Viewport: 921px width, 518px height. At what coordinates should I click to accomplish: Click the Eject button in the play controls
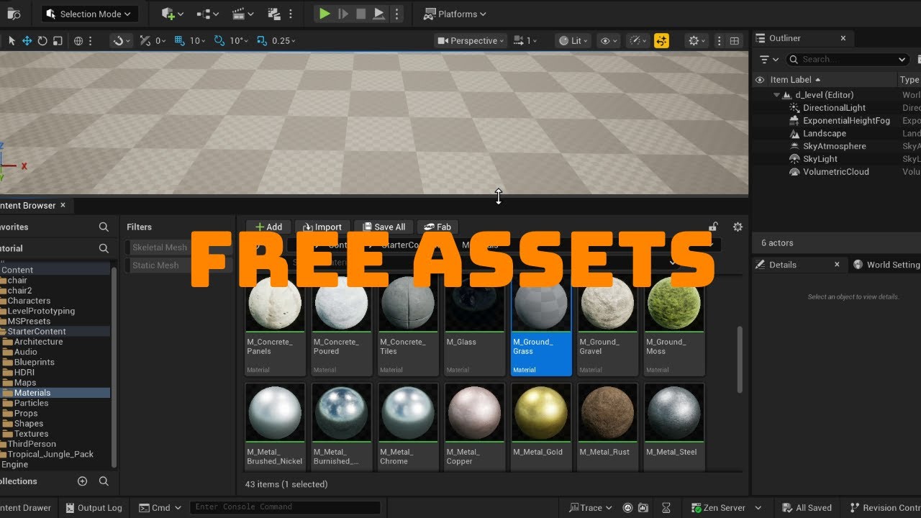point(379,14)
